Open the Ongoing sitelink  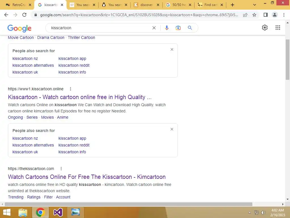pos(15,117)
